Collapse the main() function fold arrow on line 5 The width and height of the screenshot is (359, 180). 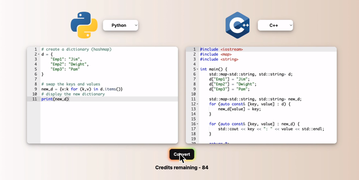coord(197,69)
